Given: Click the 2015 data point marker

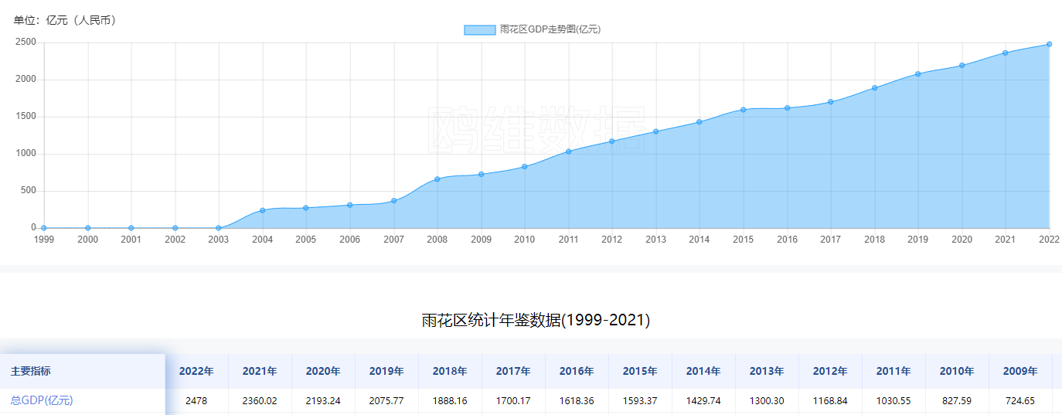Looking at the screenshot, I should point(743,110).
